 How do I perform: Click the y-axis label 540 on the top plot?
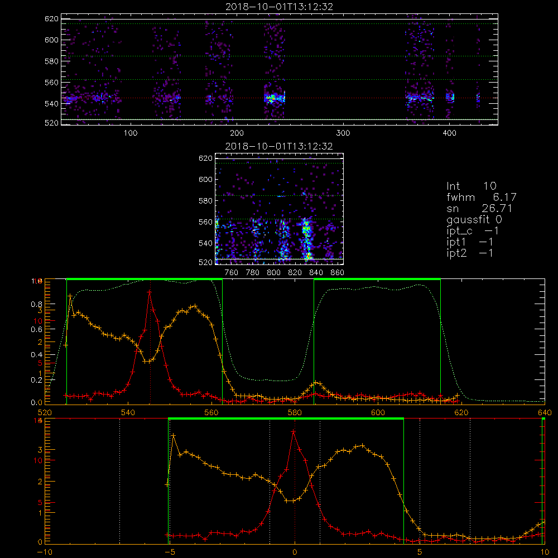tap(51, 104)
